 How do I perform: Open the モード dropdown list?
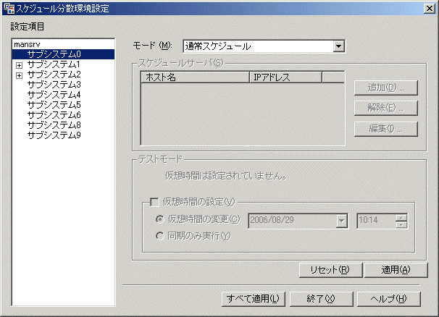click(x=338, y=46)
